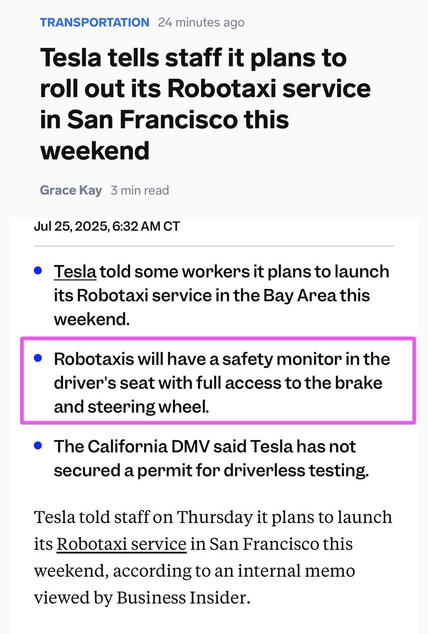This screenshot has width=428, height=634.
Task: Visit author Grace Kay's profile
Action: point(71,190)
